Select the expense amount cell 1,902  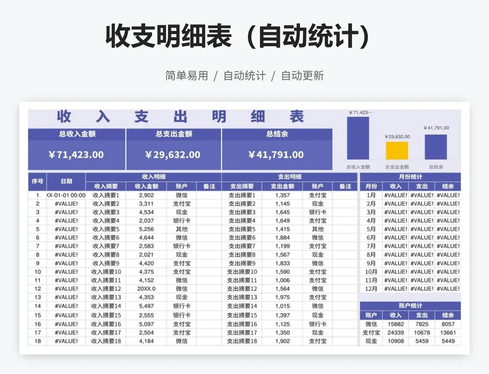(282, 341)
